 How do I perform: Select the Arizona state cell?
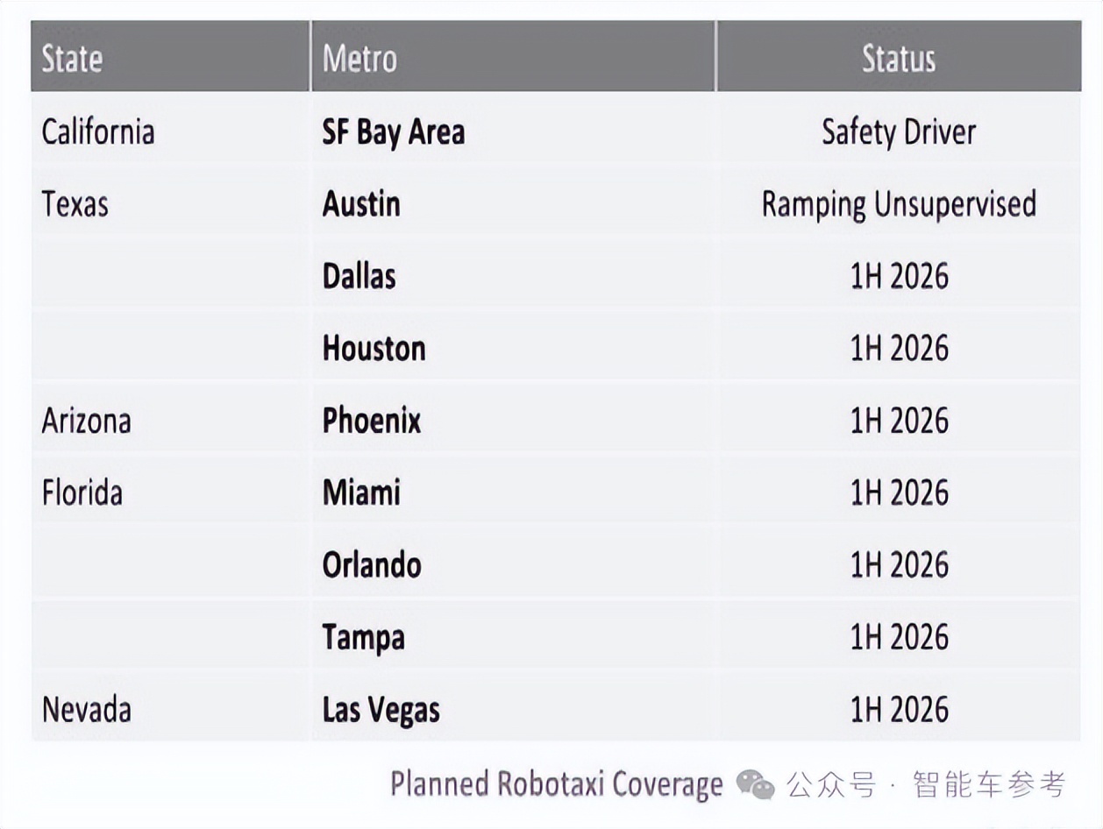(x=86, y=421)
